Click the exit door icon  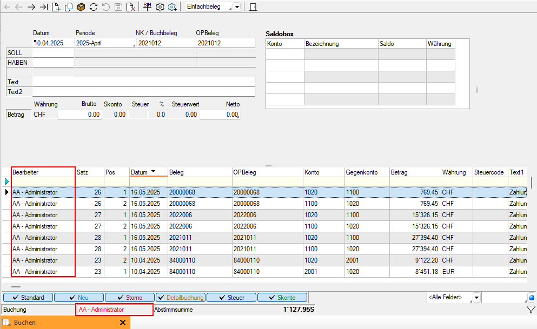[x=253, y=7]
